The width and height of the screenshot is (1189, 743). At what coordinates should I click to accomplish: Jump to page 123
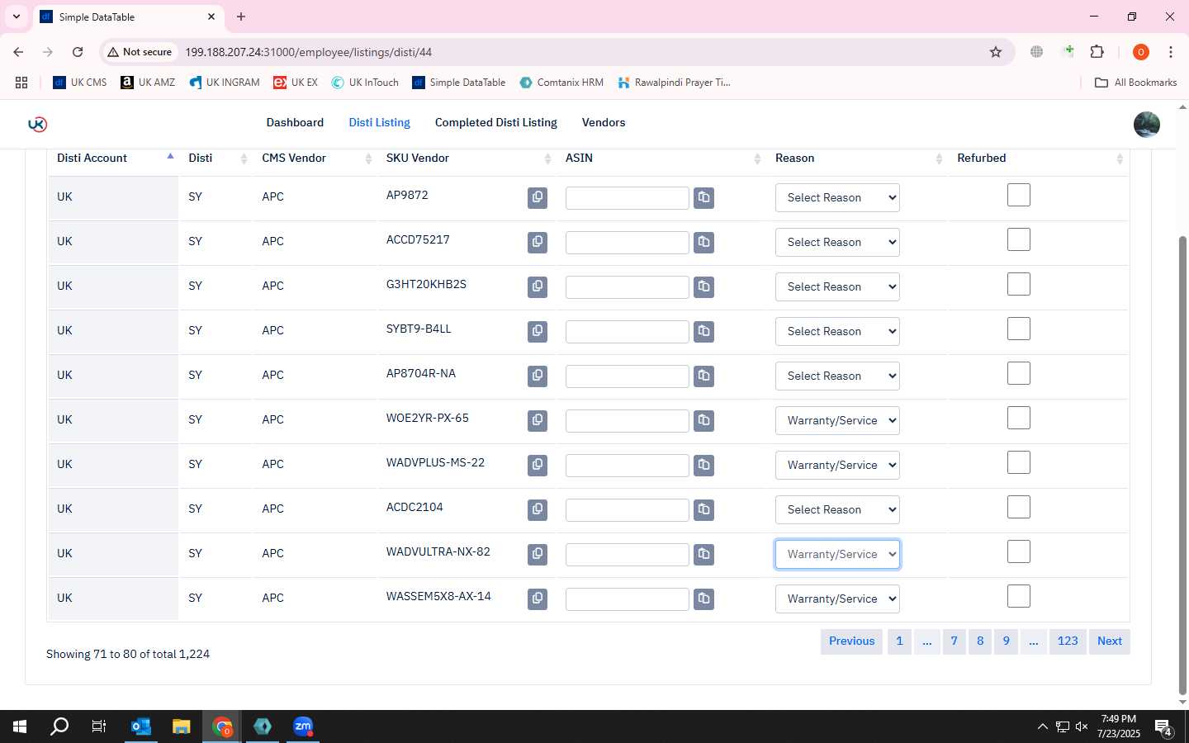pos(1068,641)
